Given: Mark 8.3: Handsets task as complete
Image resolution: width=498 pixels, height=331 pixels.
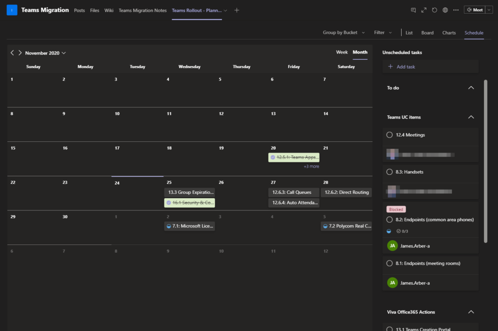Looking at the screenshot, I should pyautogui.click(x=390, y=172).
